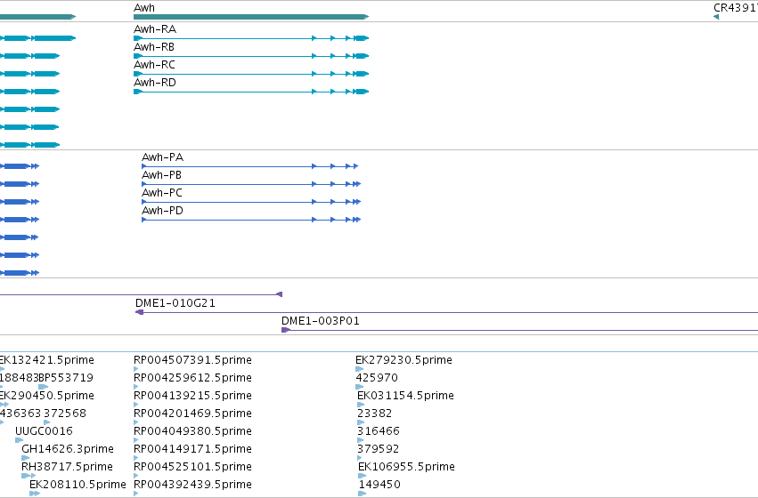Click the EK279230.5prime arrow marker
The width and height of the screenshot is (758, 498).
click(359, 369)
